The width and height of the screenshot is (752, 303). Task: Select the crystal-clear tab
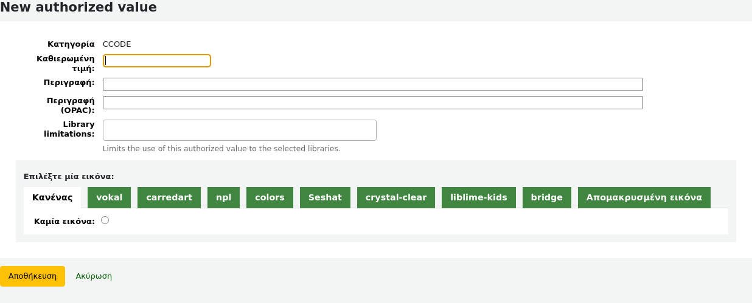(x=396, y=197)
